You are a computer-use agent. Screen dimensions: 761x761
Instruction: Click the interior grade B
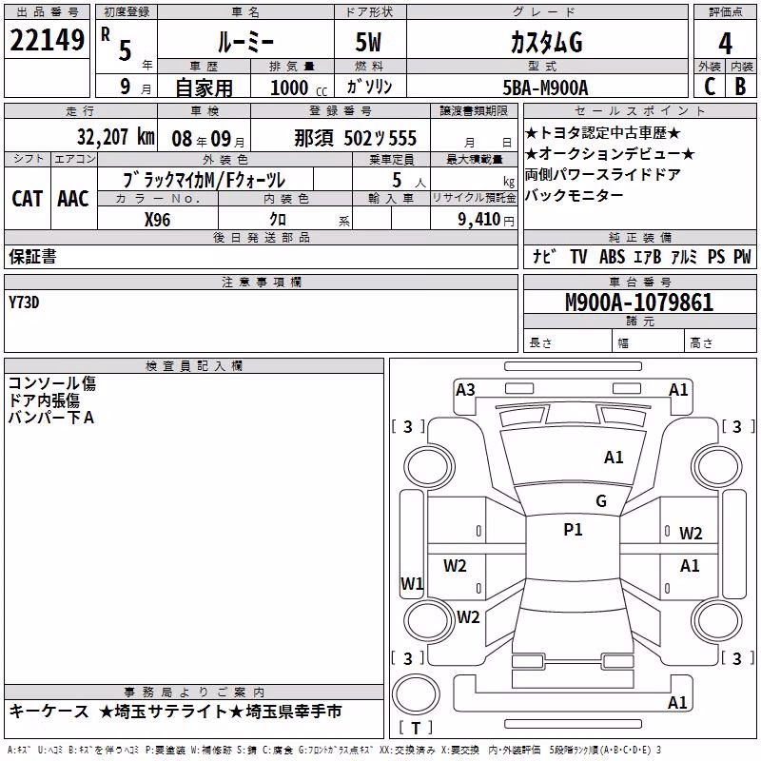(x=741, y=87)
